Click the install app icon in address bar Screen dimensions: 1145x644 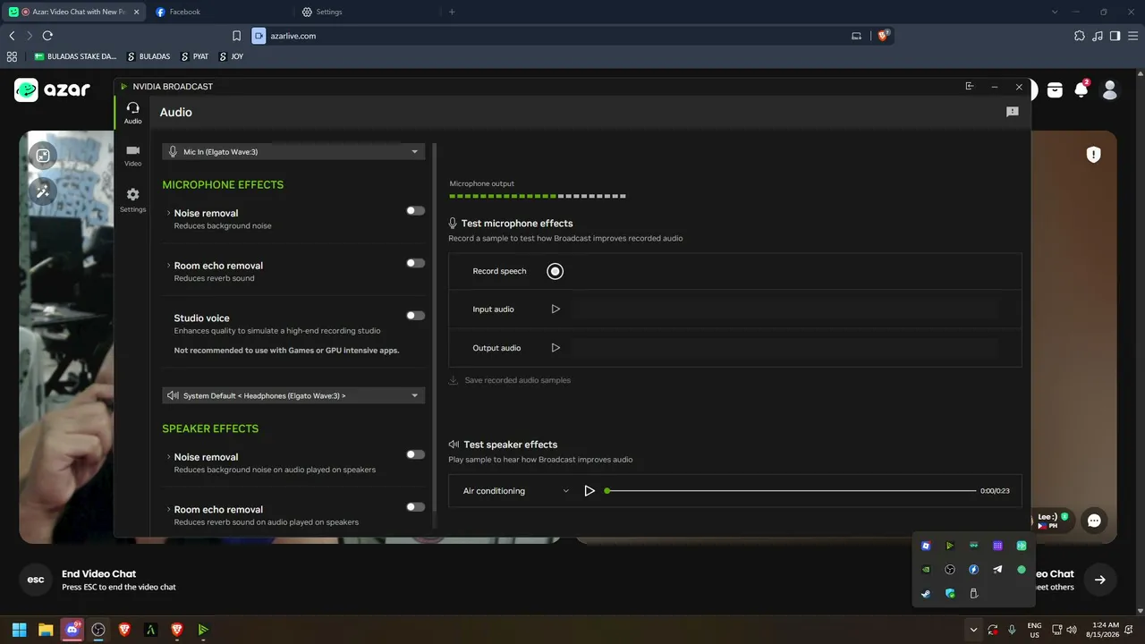tap(856, 36)
